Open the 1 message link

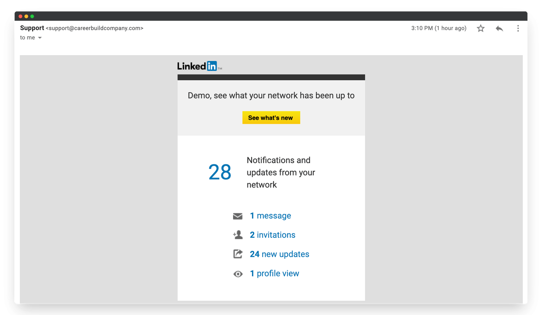pyautogui.click(x=270, y=216)
